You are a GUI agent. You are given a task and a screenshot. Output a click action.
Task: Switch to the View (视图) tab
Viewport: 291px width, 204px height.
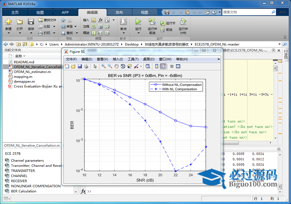coord(144,13)
